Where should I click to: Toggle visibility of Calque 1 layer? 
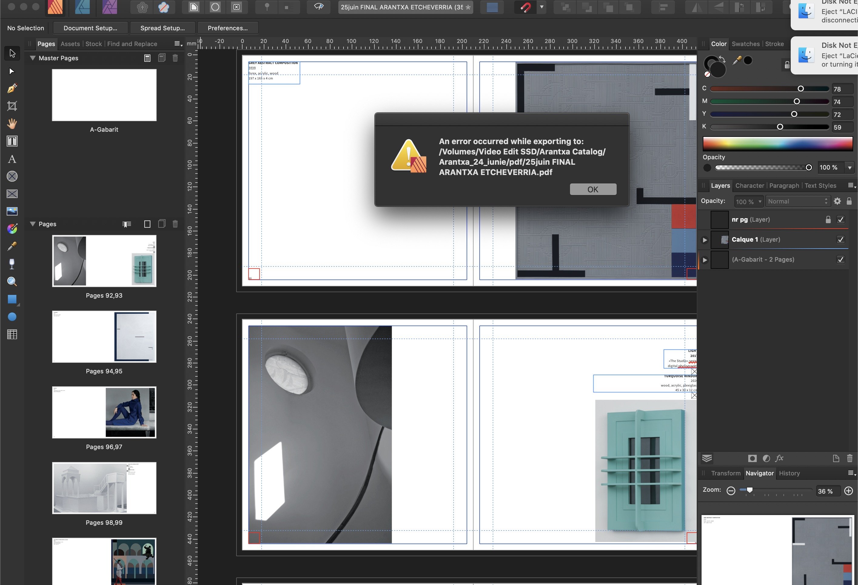coord(841,240)
